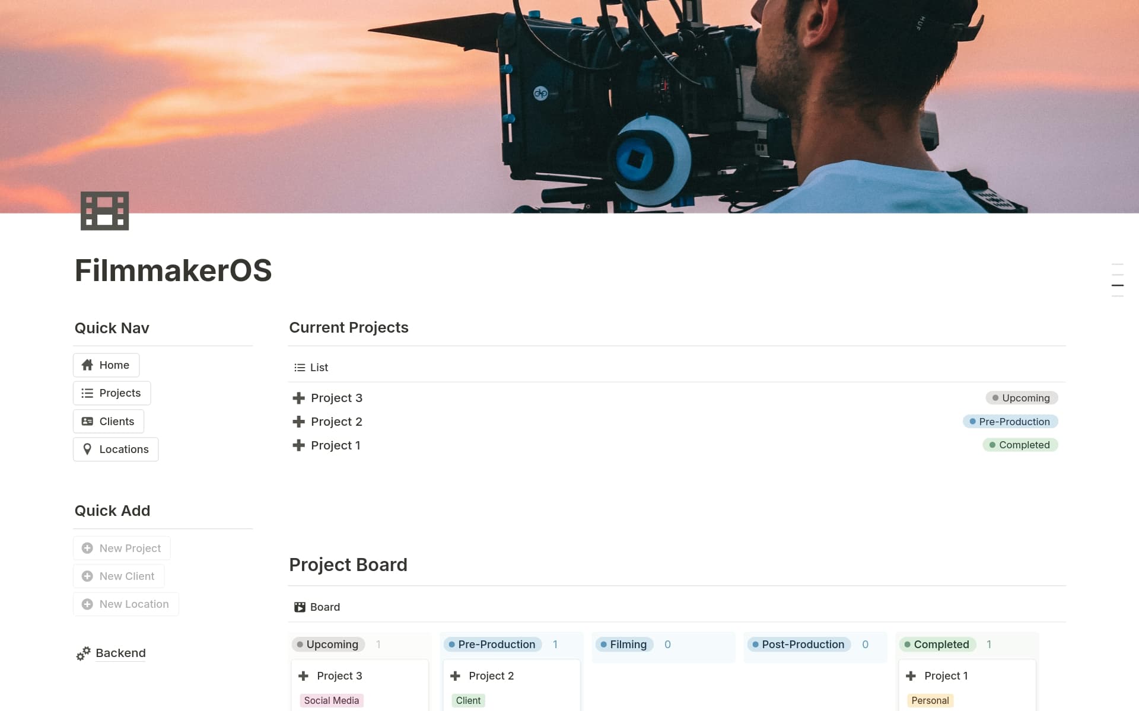Click the Social Media tag on Project 3 card
The width and height of the screenshot is (1139, 711).
point(331,700)
